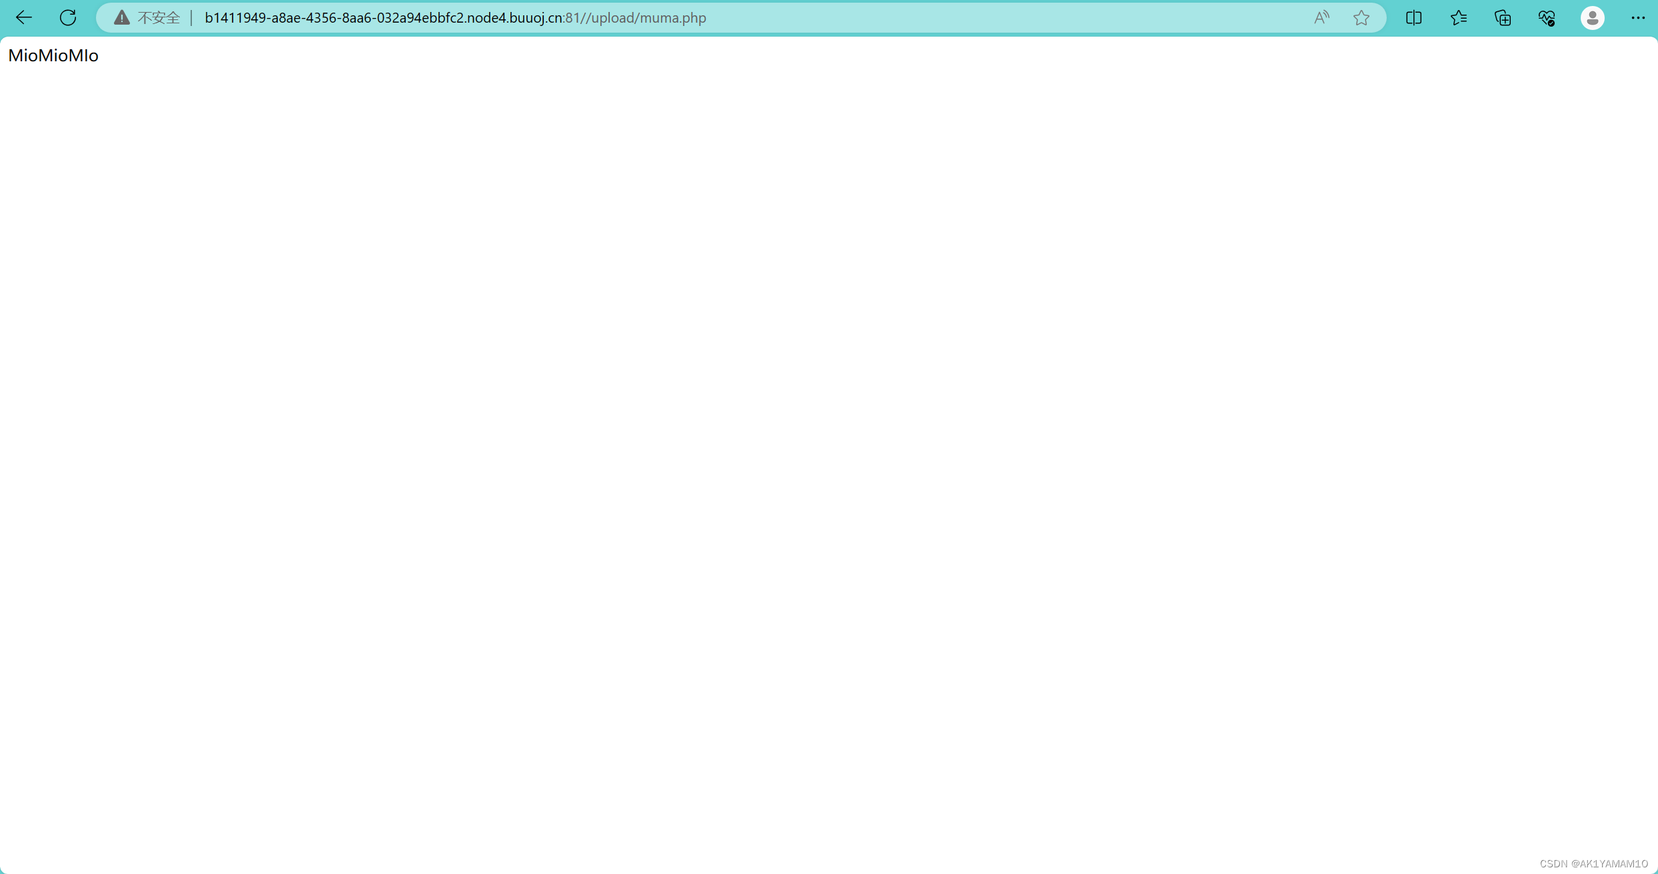Click port 81 in the address
1658x874 pixels.
click(572, 18)
